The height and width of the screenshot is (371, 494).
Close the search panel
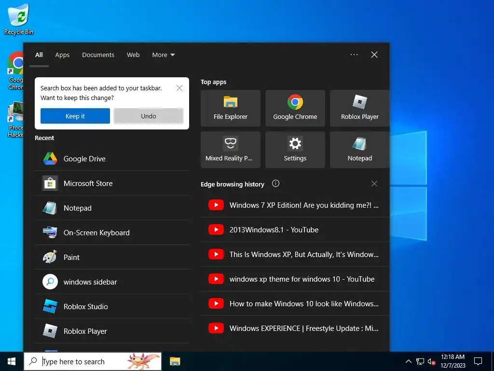click(374, 55)
